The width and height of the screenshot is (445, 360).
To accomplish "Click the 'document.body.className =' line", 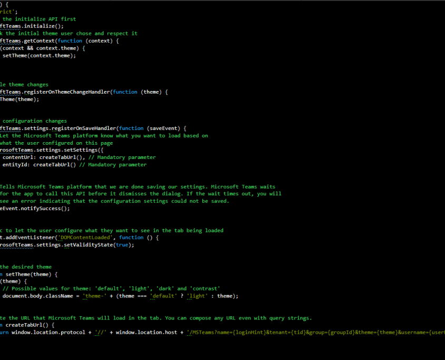I will tap(120, 296).
